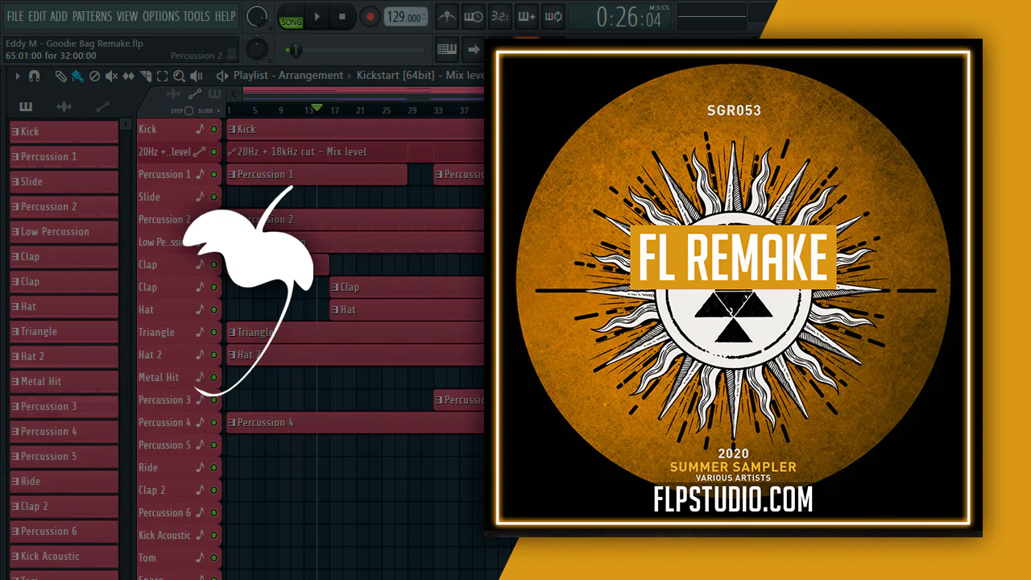The height and width of the screenshot is (580, 1031).
Task: Select the 20Hz + 18kHz cut automation clip
Action: 355,151
